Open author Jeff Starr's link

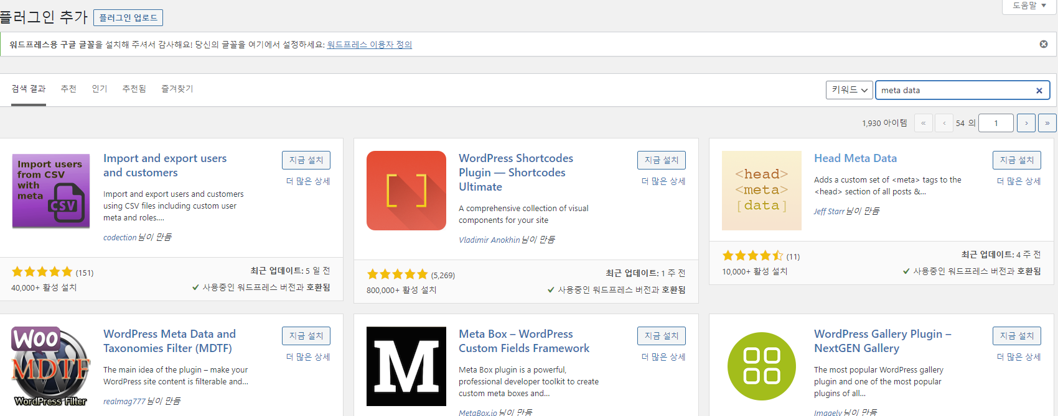click(829, 211)
